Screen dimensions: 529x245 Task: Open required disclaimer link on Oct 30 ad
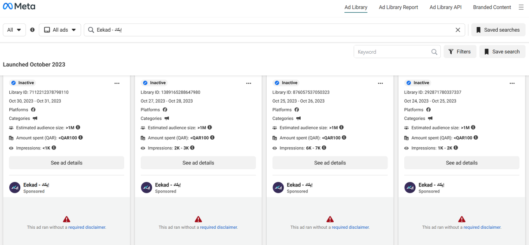[x=87, y=227]
